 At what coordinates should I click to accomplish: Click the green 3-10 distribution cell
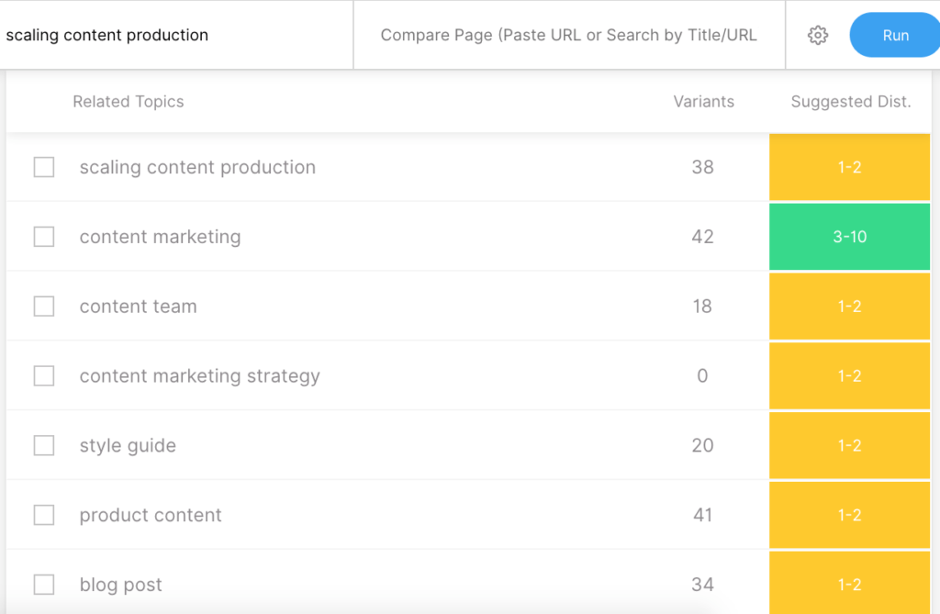(849, 237)
